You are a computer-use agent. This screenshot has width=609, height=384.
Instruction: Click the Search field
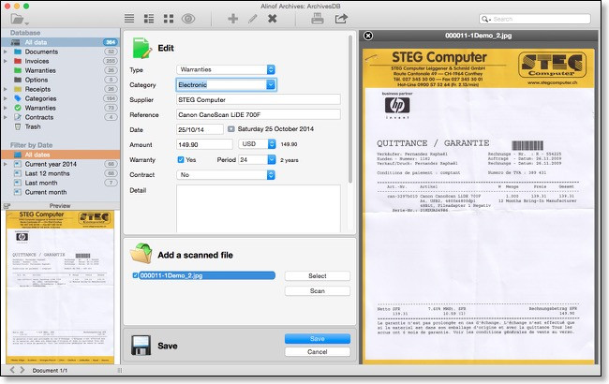coord(535,19)
